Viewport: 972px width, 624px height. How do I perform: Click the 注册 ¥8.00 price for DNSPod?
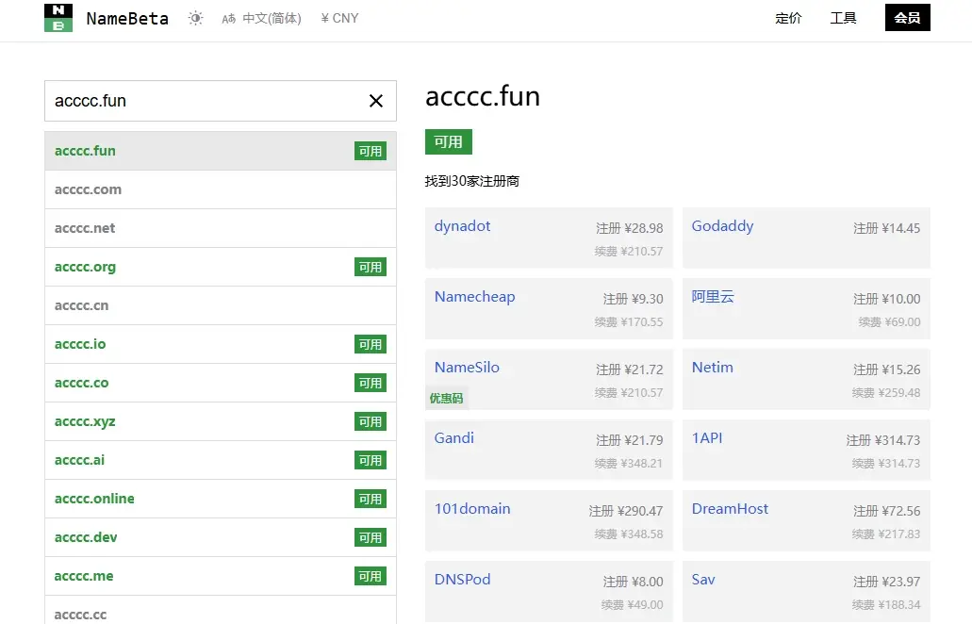click(x=633, y=582)
